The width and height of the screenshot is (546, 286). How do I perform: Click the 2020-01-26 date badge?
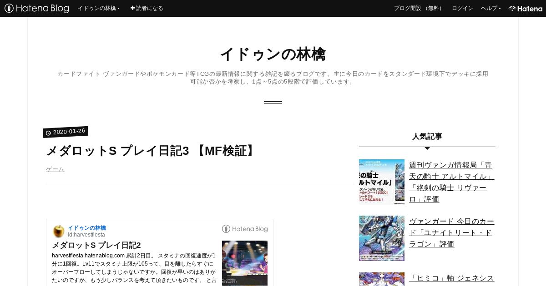[x=66, y=132]
